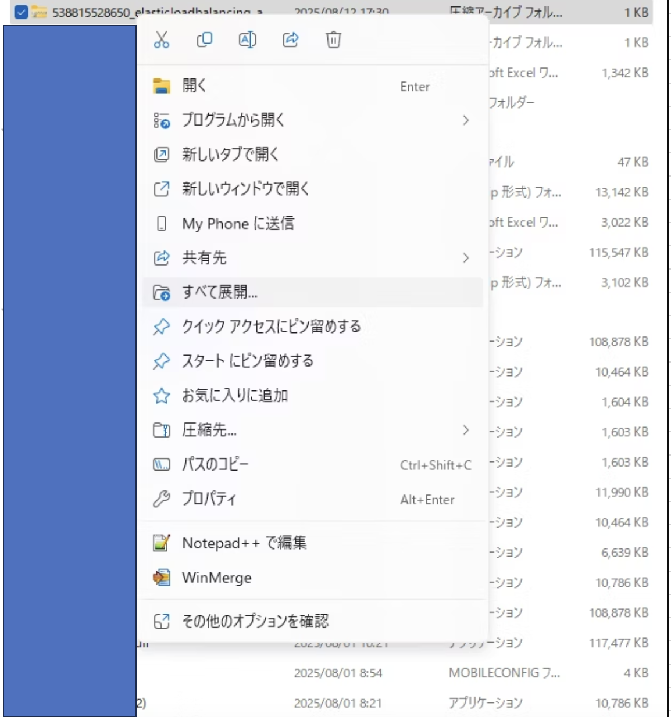This screenshot has width=671, height=717.
Task: Click the 115,547 KB size cell
Action: pos(619,253)
